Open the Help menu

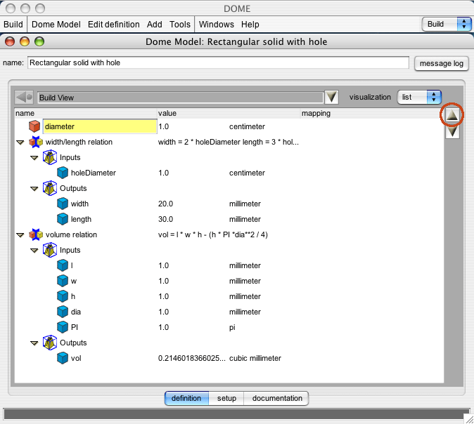pyautogui.click(x=250, y=24)
